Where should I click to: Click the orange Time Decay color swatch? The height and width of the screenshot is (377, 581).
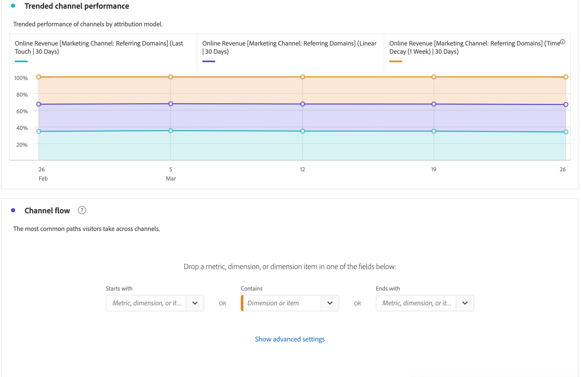point(396,61)
